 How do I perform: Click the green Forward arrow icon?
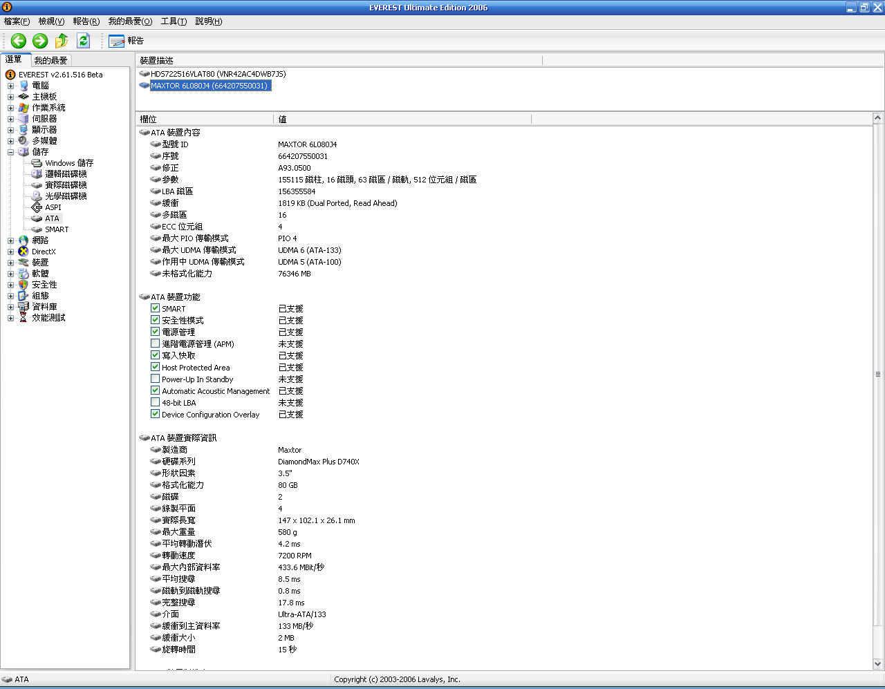(40, 41)
